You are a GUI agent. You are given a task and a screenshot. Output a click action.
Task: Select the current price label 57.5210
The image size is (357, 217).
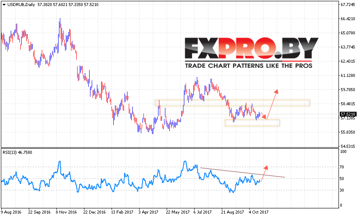348,114
